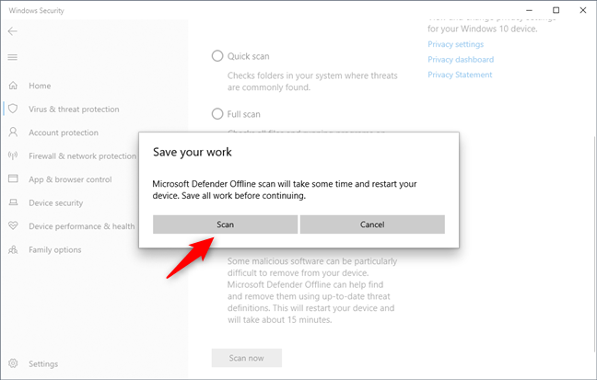The height and width of the screenshot is (380, 597).
Task: Confirm with the Scan button in dialog
Action: (225, 225)
